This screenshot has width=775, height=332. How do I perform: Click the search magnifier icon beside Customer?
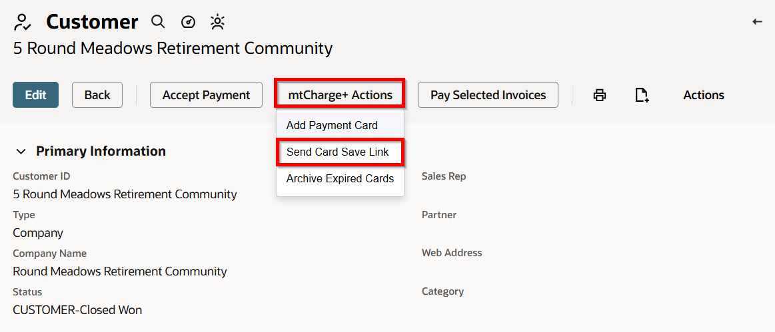point(158,22)
